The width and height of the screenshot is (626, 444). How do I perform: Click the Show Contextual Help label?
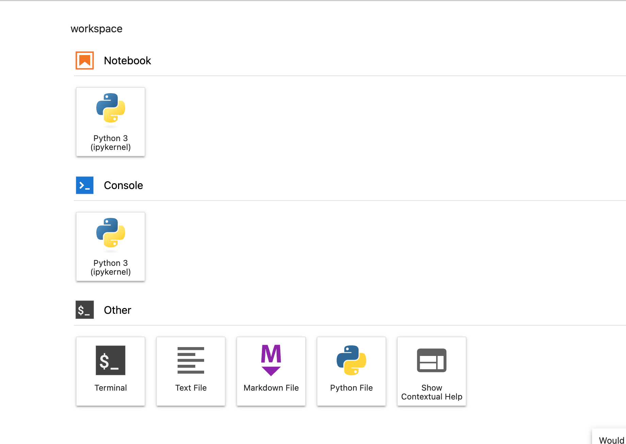click(x=432, y=392)
